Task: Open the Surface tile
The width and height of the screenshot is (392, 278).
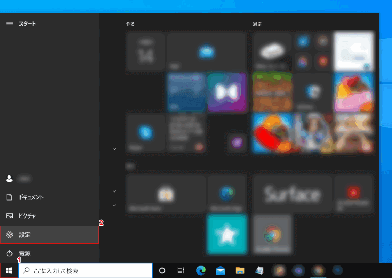Action: (292, 194)
